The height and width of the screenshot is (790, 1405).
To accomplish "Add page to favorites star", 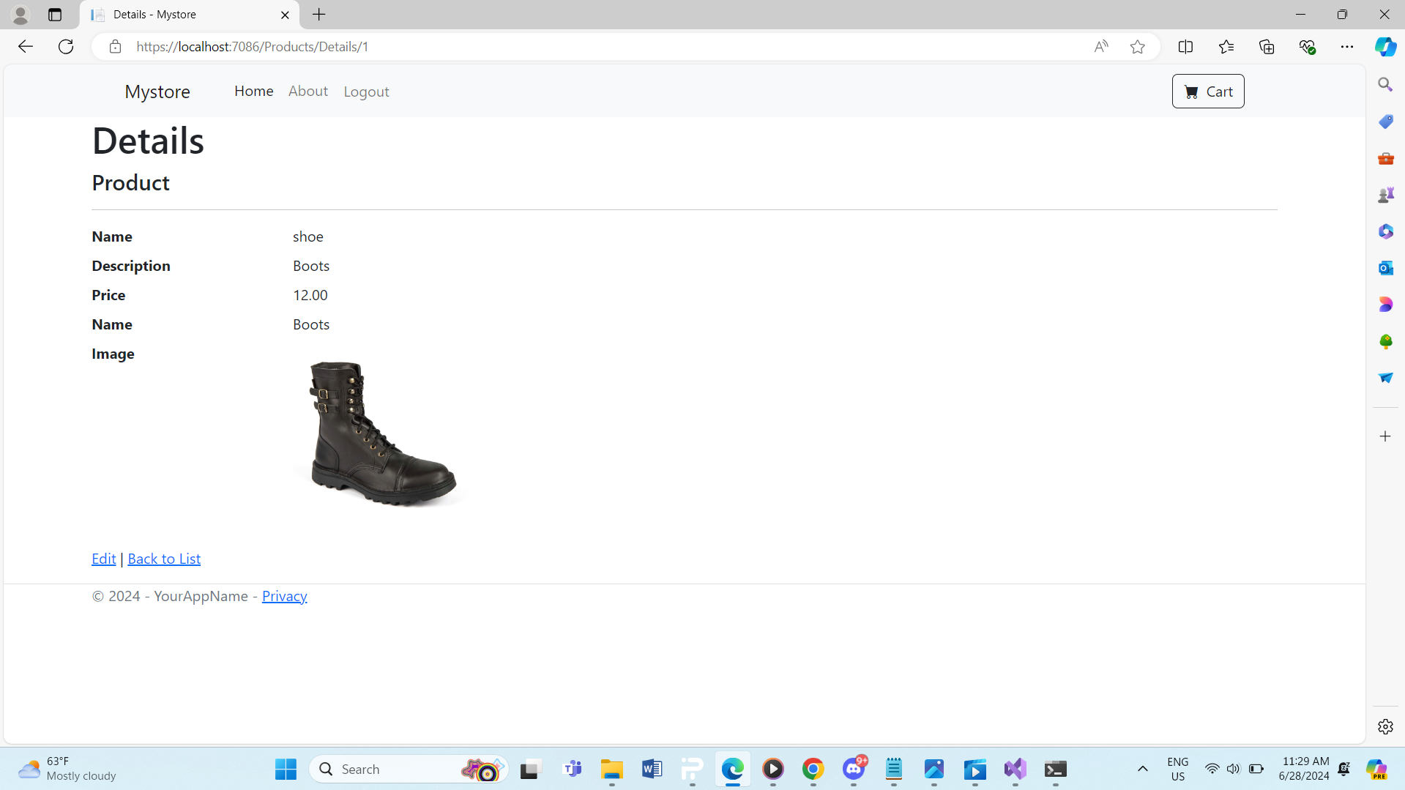I will pyautogui.click(x=1137, y=47).
